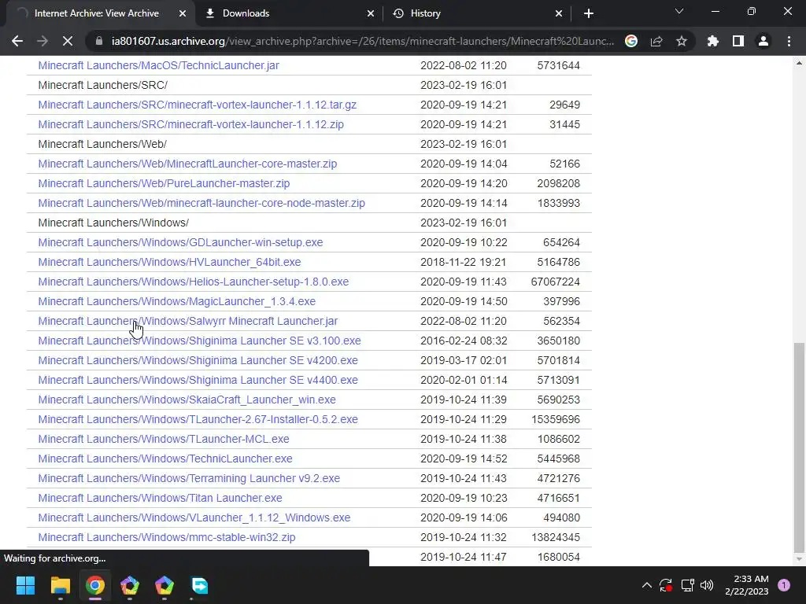Viewport: 806px width, 604px height.
Task: Share this page via share icon
Action: [656, 41]
